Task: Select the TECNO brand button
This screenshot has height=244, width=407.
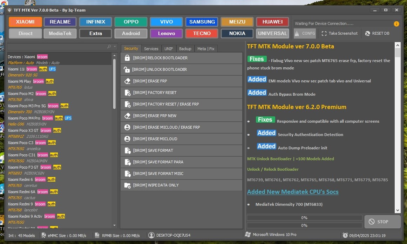Action: click(x=202, y=34)
